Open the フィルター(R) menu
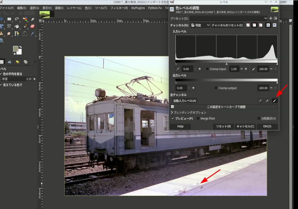Screen dimensions: 298x209 (x=119, y=8)
